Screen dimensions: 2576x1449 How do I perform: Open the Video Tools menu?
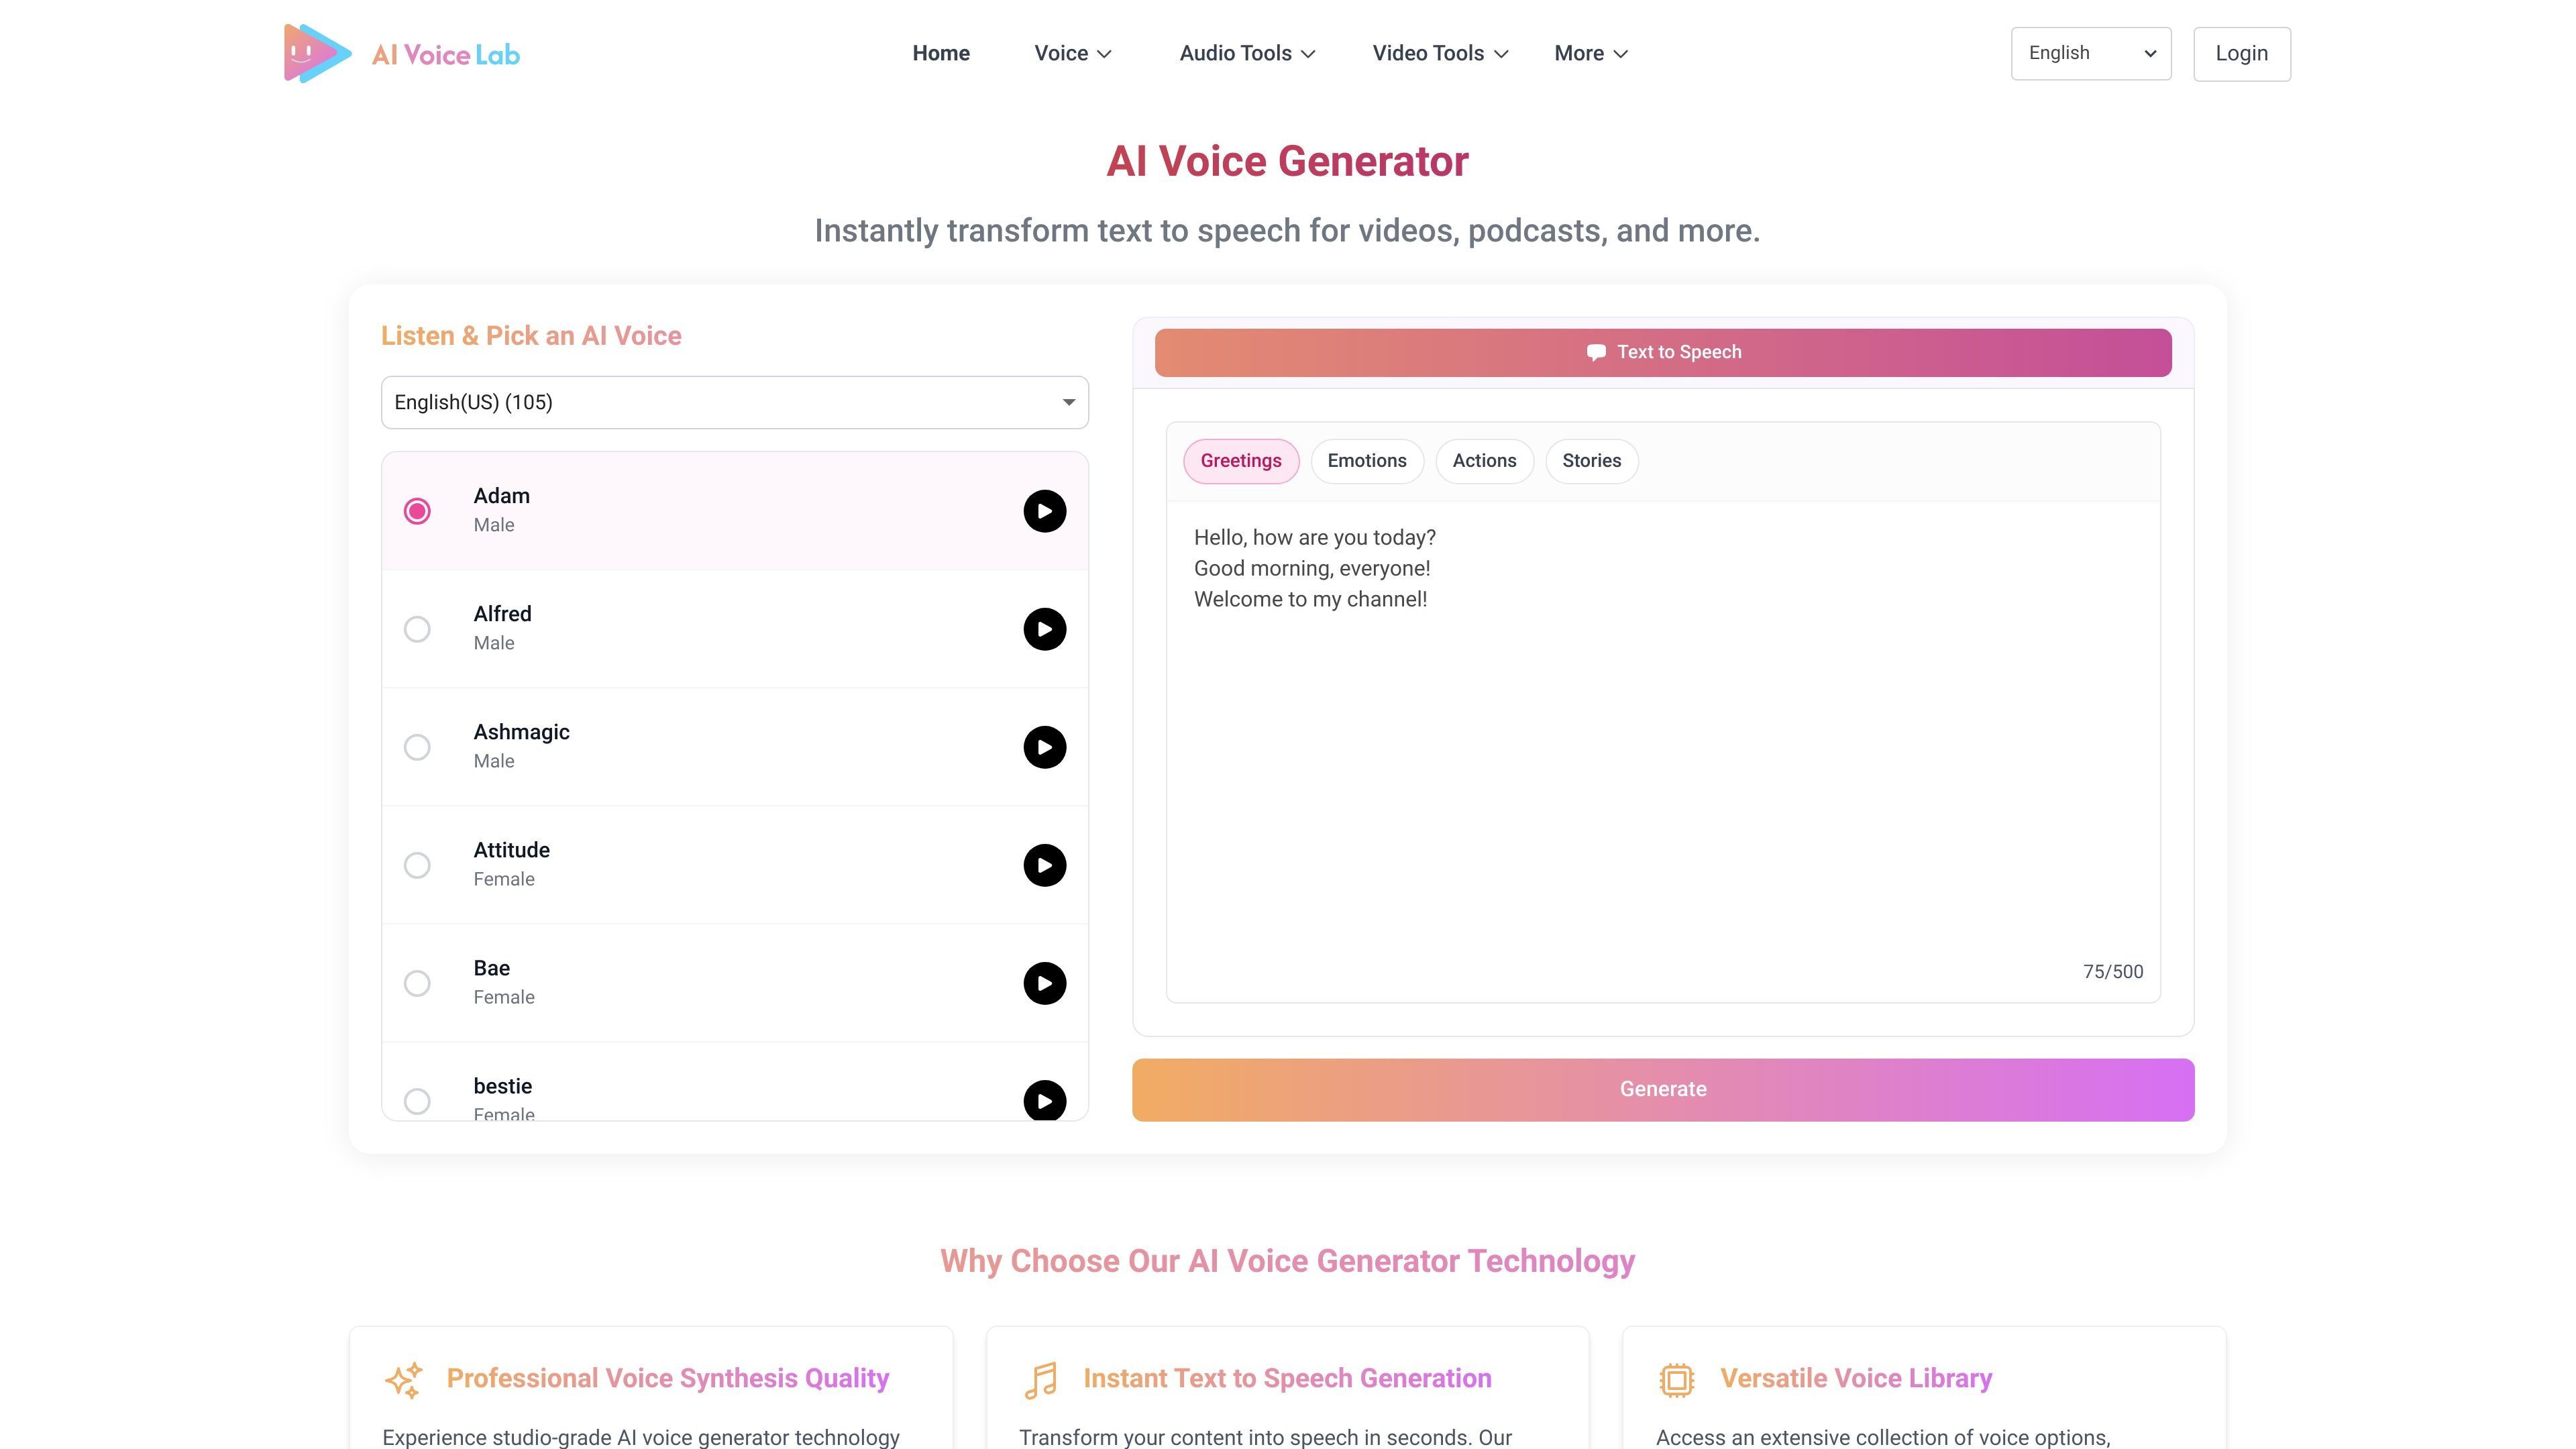click(x=1440, y=53)
